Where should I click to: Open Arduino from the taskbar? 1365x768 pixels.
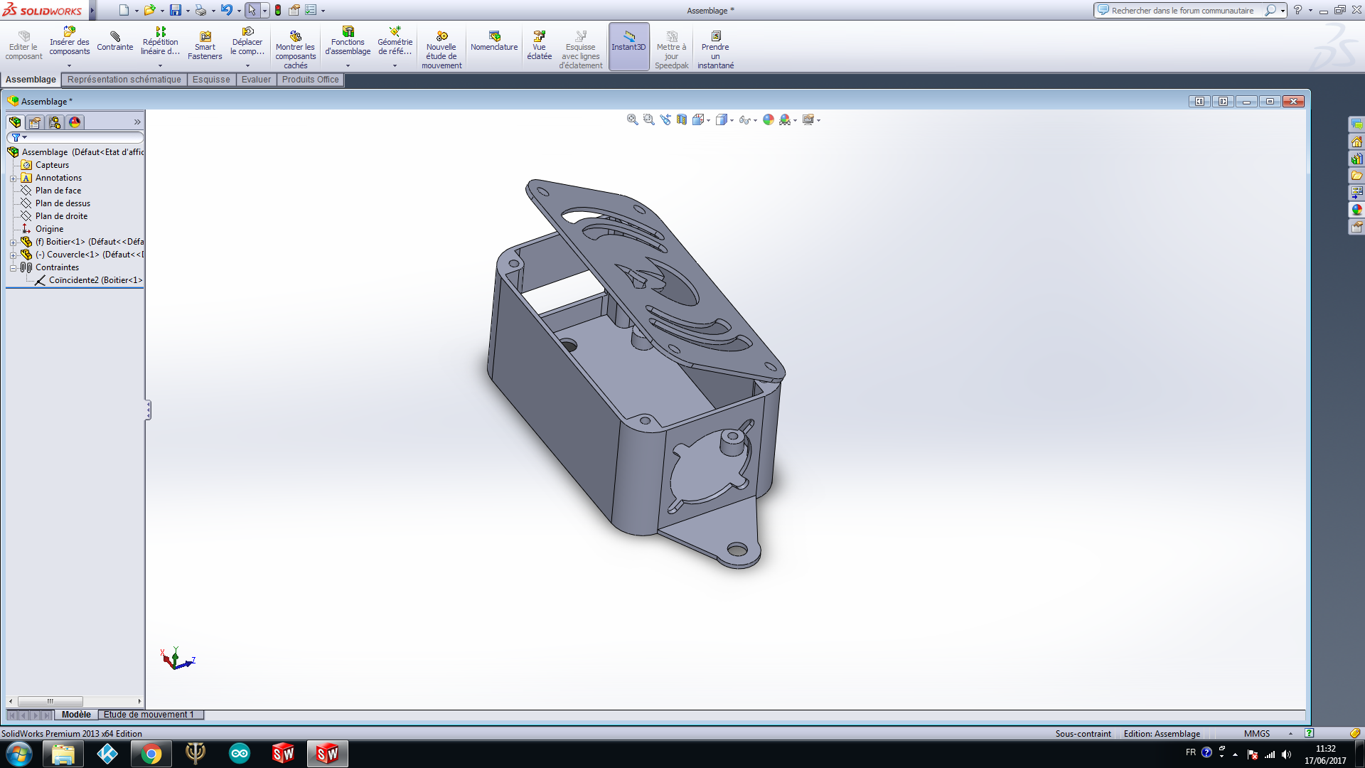(240, 754)
